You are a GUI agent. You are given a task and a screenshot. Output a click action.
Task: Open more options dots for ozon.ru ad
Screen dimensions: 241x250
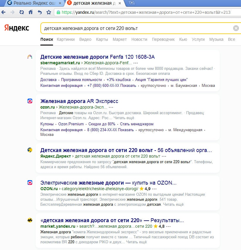coord(111,107)
